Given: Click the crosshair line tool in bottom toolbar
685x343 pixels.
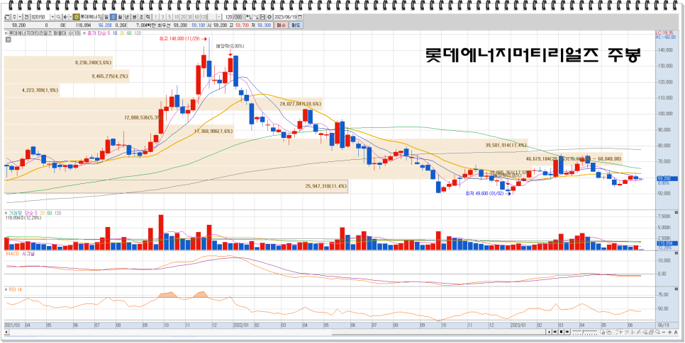Looking at the screenshot, I should click(x=621, y=332).
